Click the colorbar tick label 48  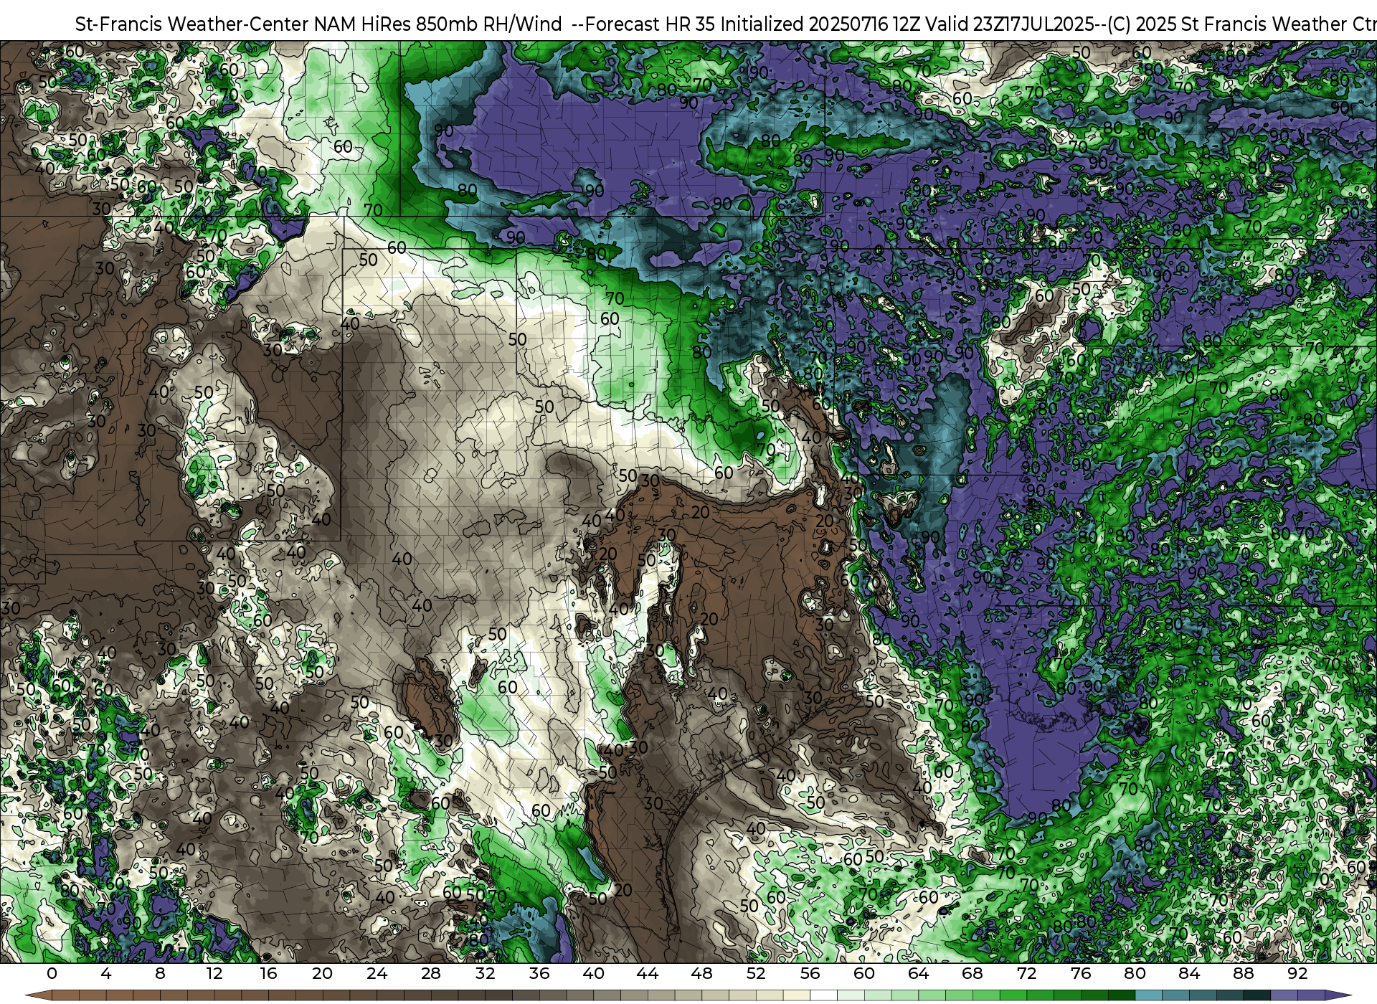point(701,973)
